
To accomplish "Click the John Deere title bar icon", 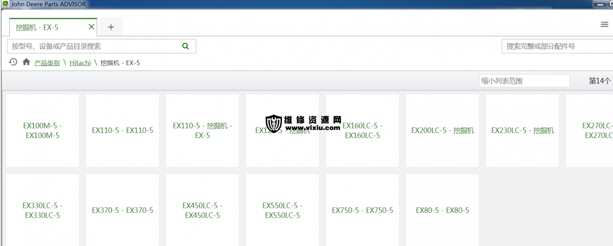I will point(5,4).
